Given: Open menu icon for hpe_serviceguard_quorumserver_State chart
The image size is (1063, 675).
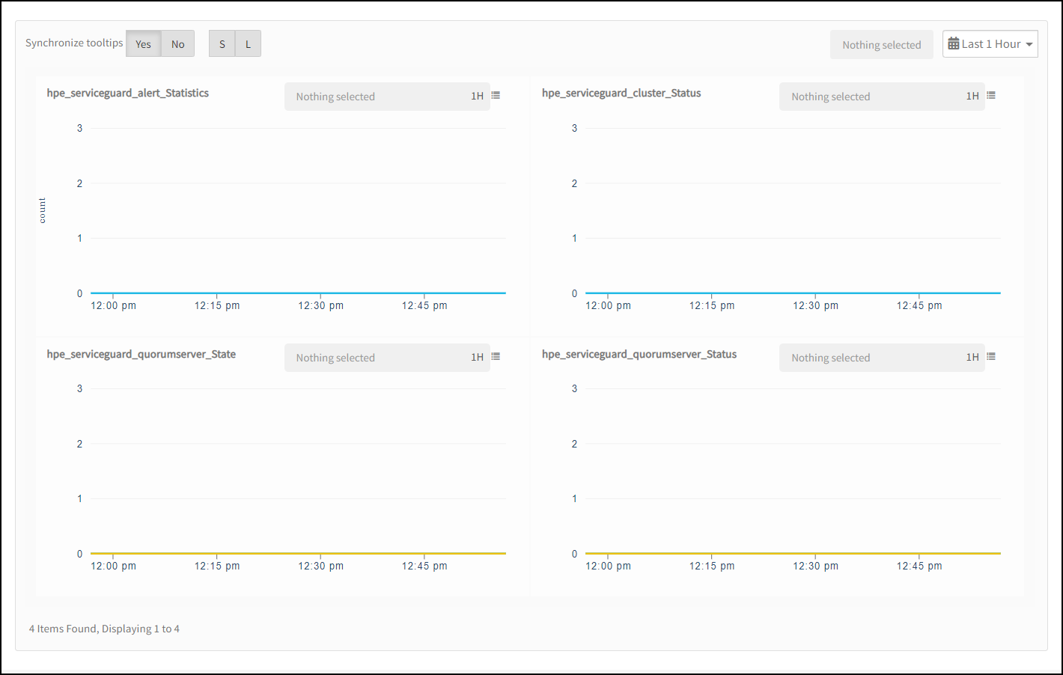Looking at the screenshot, I should point(496,357).
